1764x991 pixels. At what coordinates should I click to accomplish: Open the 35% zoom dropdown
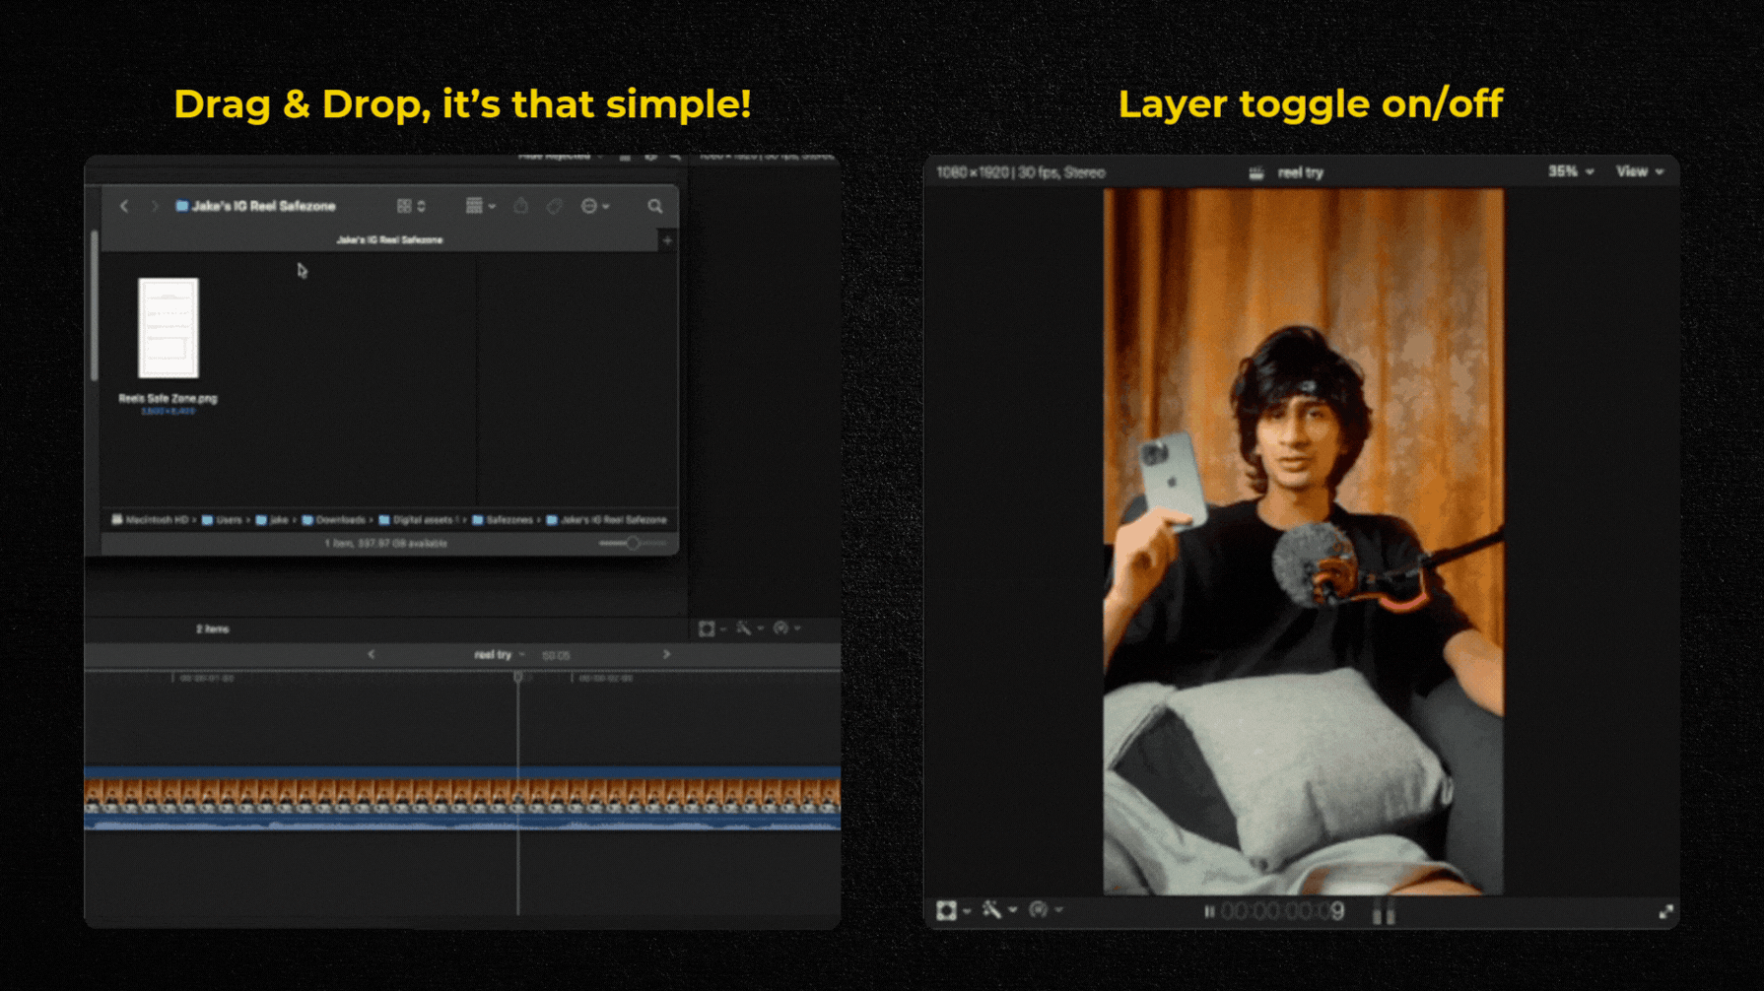[1571, 171]
